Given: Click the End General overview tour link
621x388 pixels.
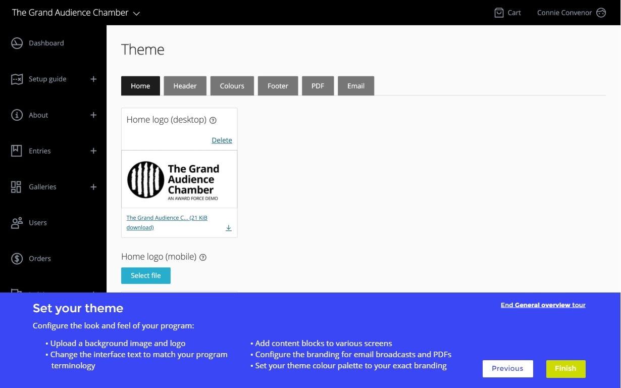Looking at the screenshot, I should pyautogui.click(x=543, y=305).
